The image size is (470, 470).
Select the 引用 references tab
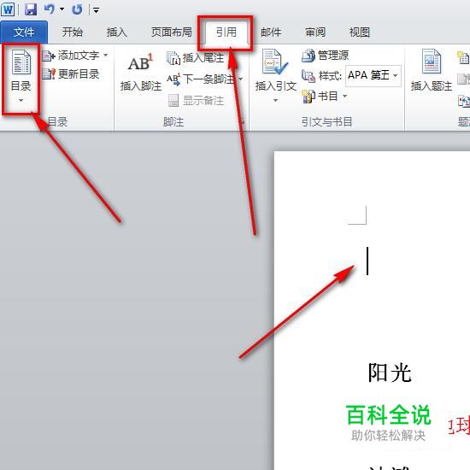tap(226, 32)
